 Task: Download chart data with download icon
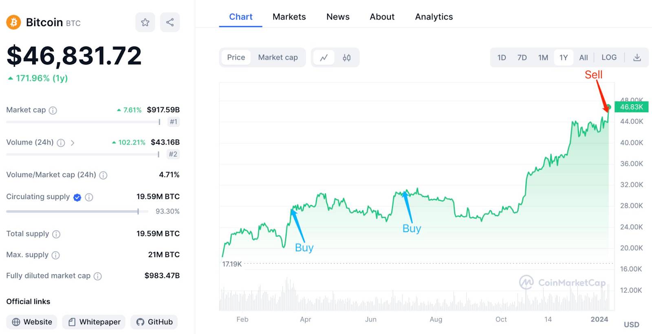pyautogui.click(x=637, y=58)
